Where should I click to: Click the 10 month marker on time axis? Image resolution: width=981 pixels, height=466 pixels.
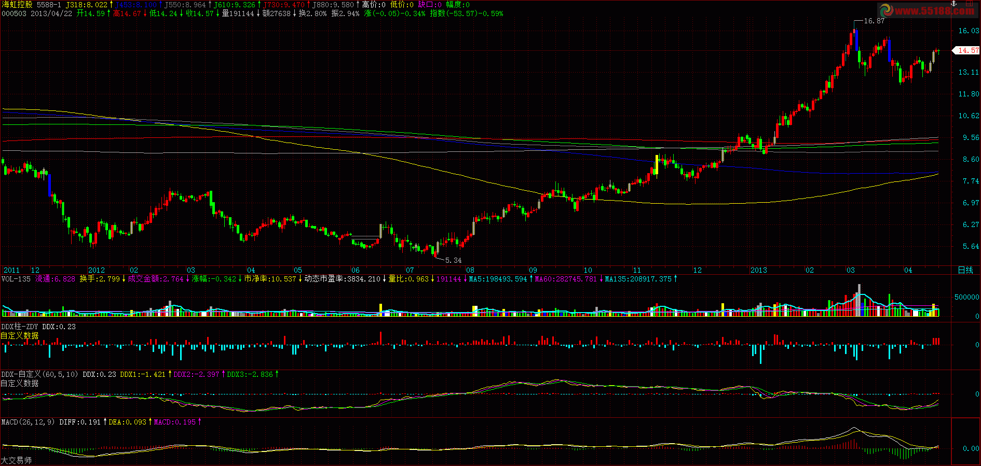(x=588, y=270)
